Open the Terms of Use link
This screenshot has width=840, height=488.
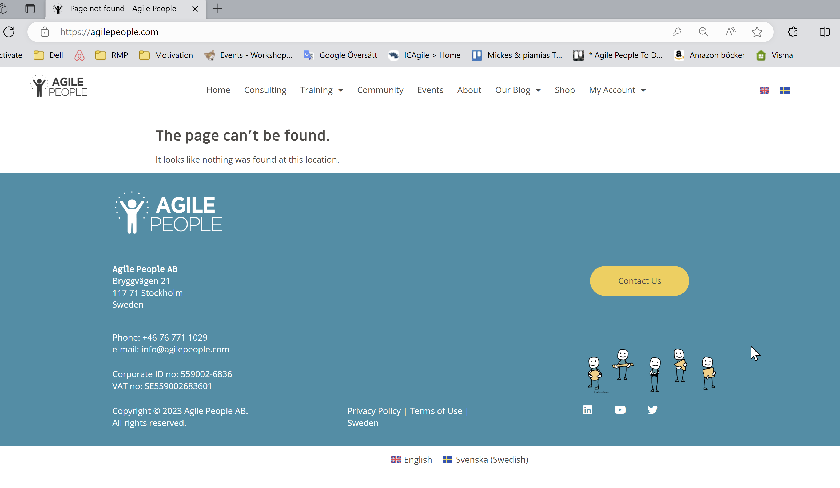point(436,411)
